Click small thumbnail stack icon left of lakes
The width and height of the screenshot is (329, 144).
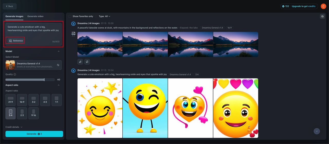pyautogui.click(x=73, y=34)
